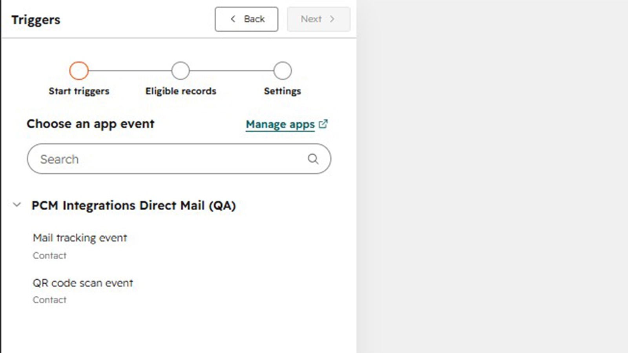Click the Choose an app event heading
Image resolution: width=628 pixels, height=353 pixels.
tap(91, 124)
